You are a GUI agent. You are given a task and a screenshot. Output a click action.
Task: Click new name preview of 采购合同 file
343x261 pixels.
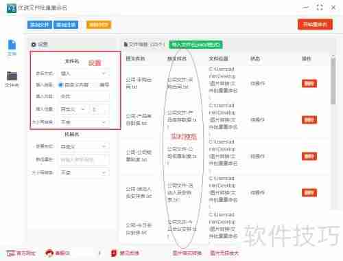pyautogui.click(x=180, y=83)
